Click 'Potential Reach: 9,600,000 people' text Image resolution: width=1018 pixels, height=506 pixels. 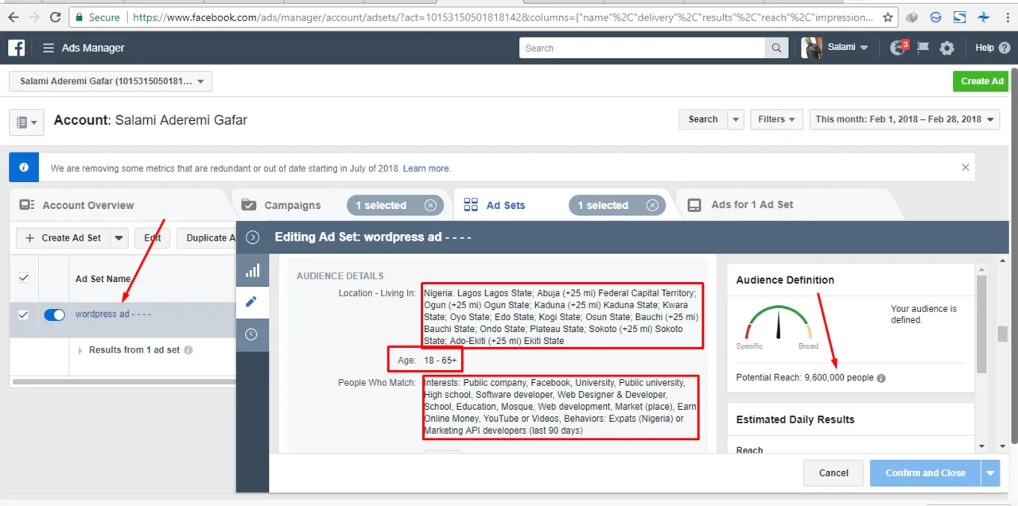(805, 378)
